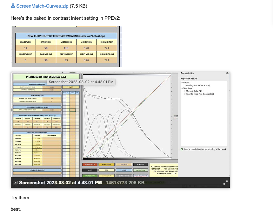This screenshot has height=212, width=273.
Task: Select the Midtones In value 113
Action: (x=66, y=48)
